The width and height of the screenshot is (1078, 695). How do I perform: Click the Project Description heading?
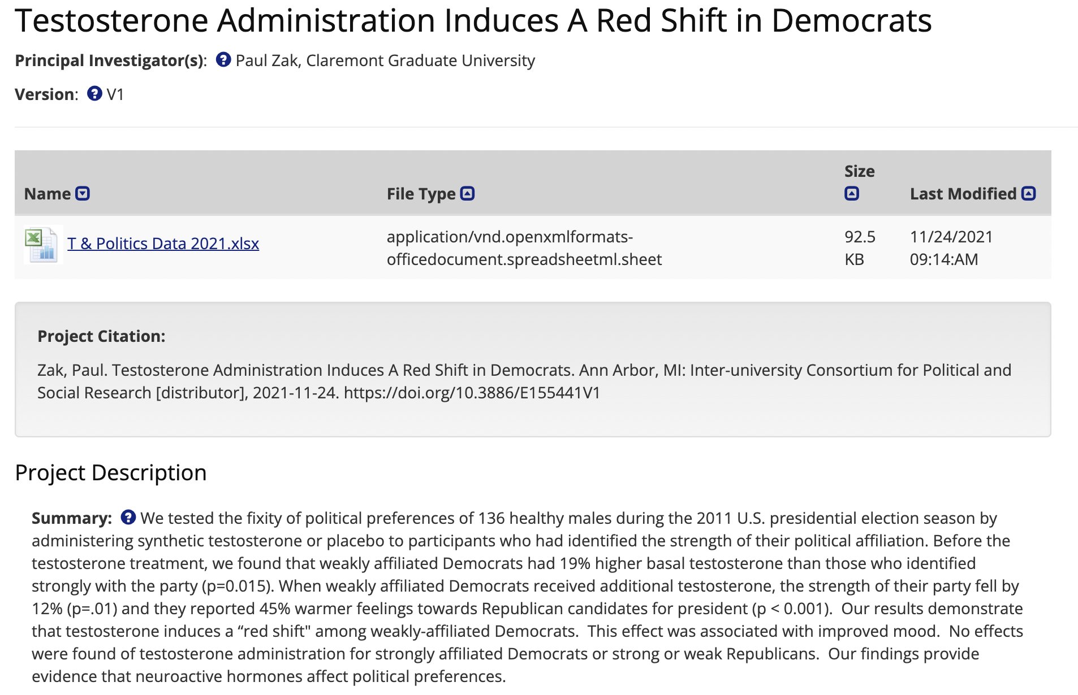click(111, 472)
